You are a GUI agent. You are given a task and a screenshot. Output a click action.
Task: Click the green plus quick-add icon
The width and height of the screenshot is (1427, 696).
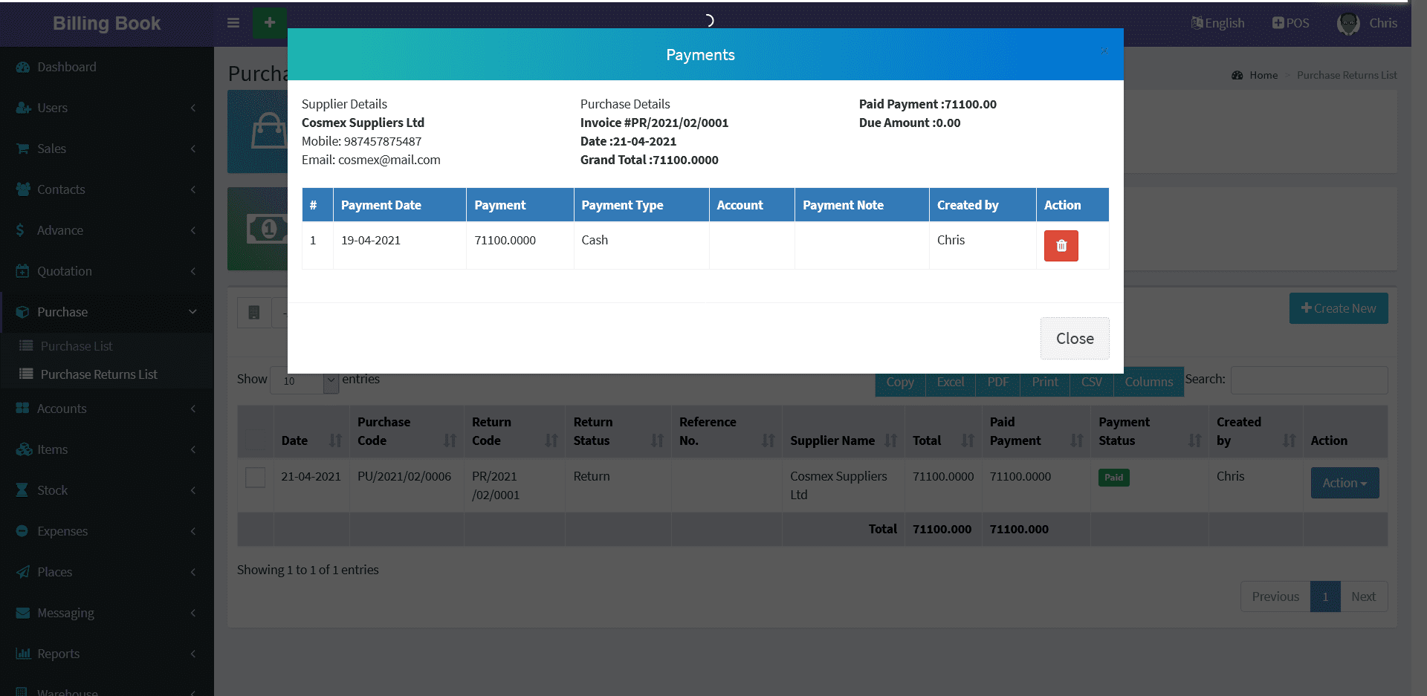click(270, 23)
